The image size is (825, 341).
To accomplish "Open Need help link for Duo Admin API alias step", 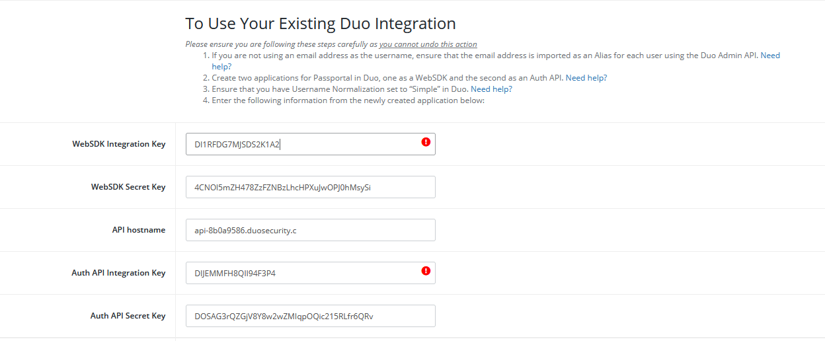I will [496, 61].
